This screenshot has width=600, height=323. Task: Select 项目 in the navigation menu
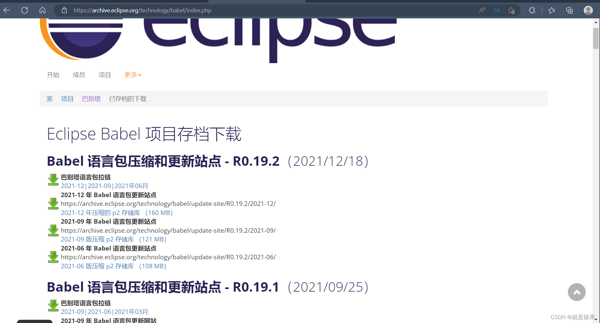click(x=104, y=75)
